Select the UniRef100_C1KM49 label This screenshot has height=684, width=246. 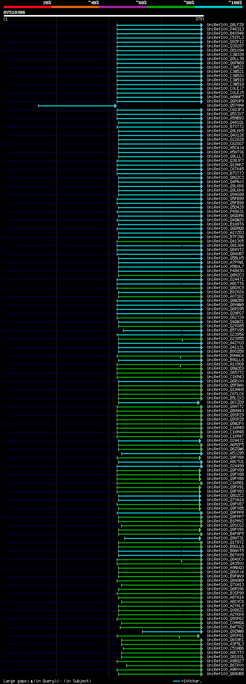pyautogui.click(x=225, y=428)
